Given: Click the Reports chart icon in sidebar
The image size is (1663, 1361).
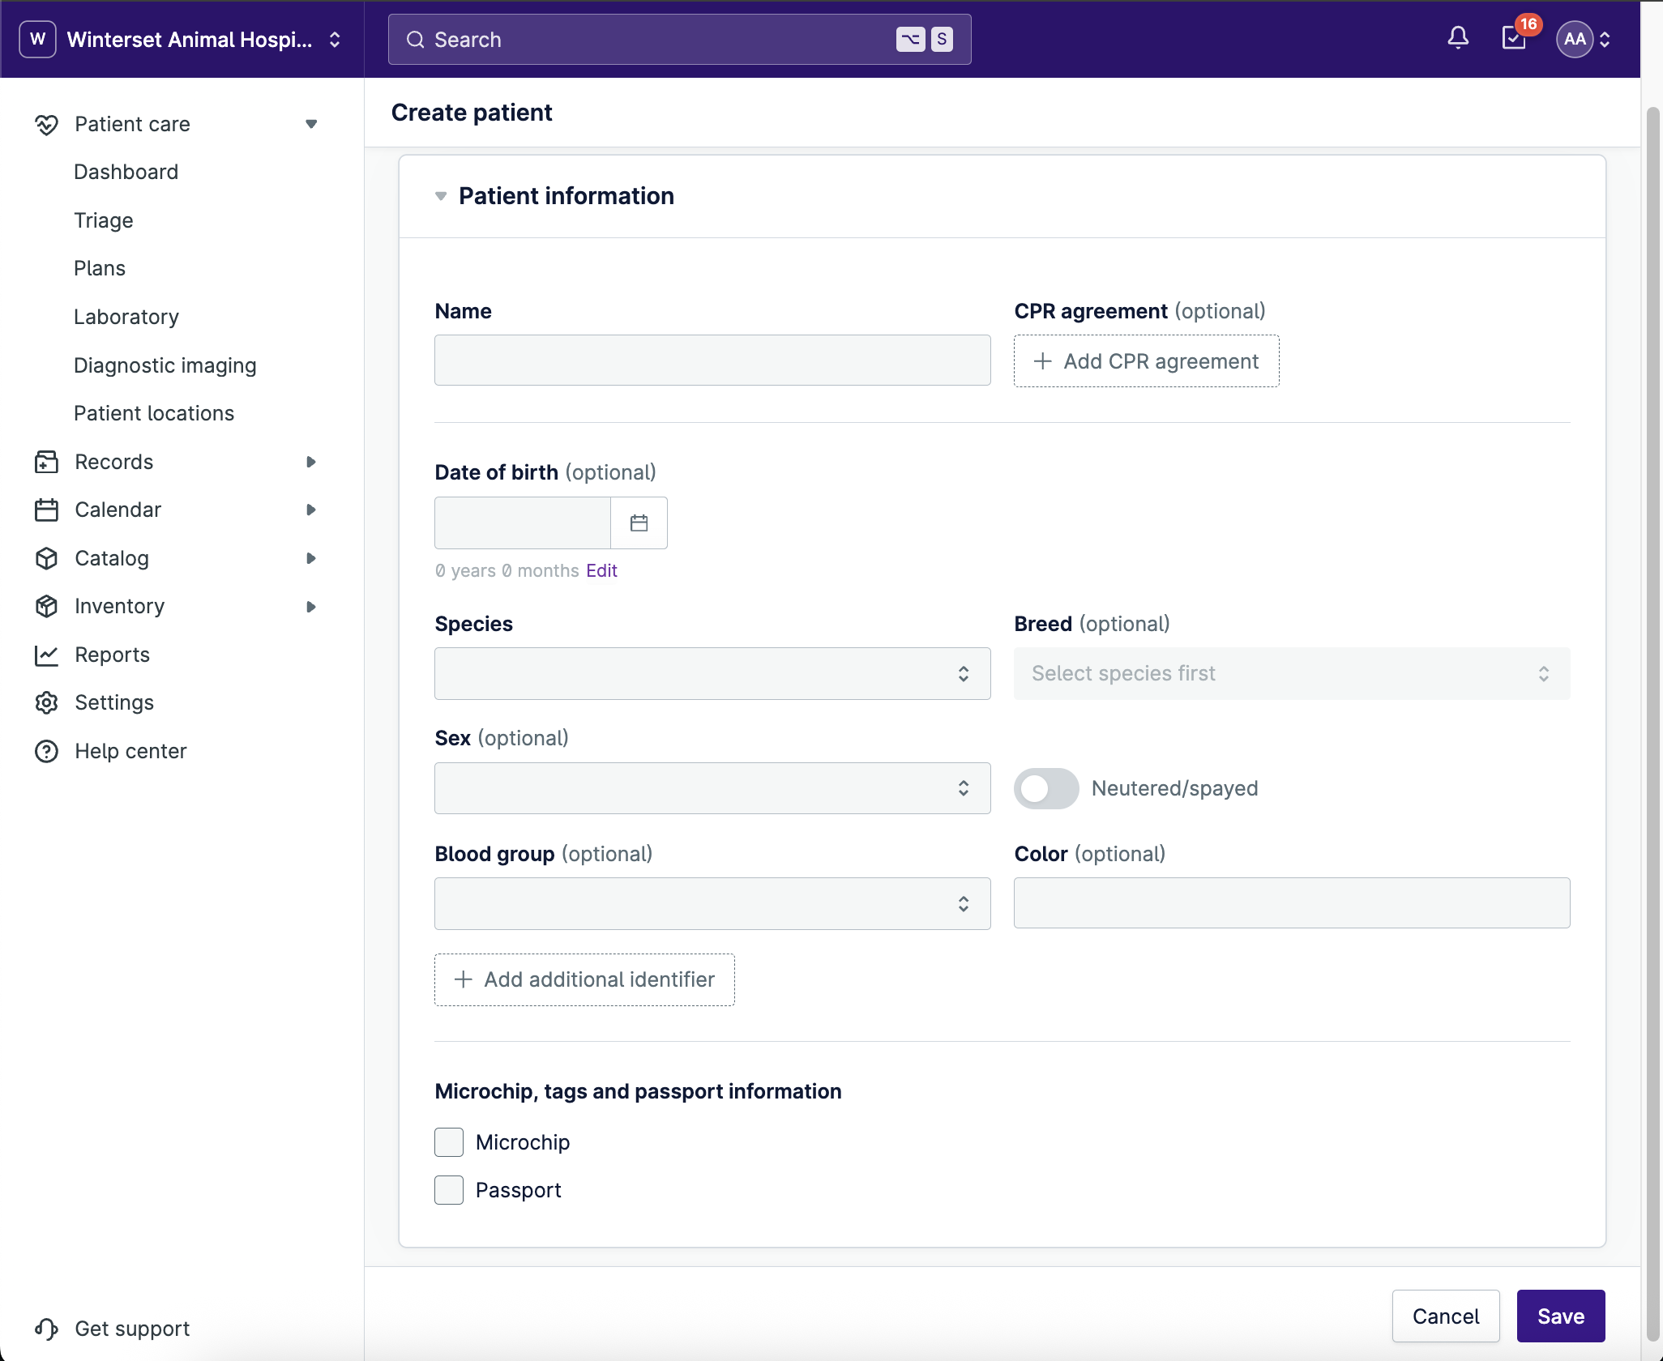Looking at the screenshot, I should pos(46,655).
